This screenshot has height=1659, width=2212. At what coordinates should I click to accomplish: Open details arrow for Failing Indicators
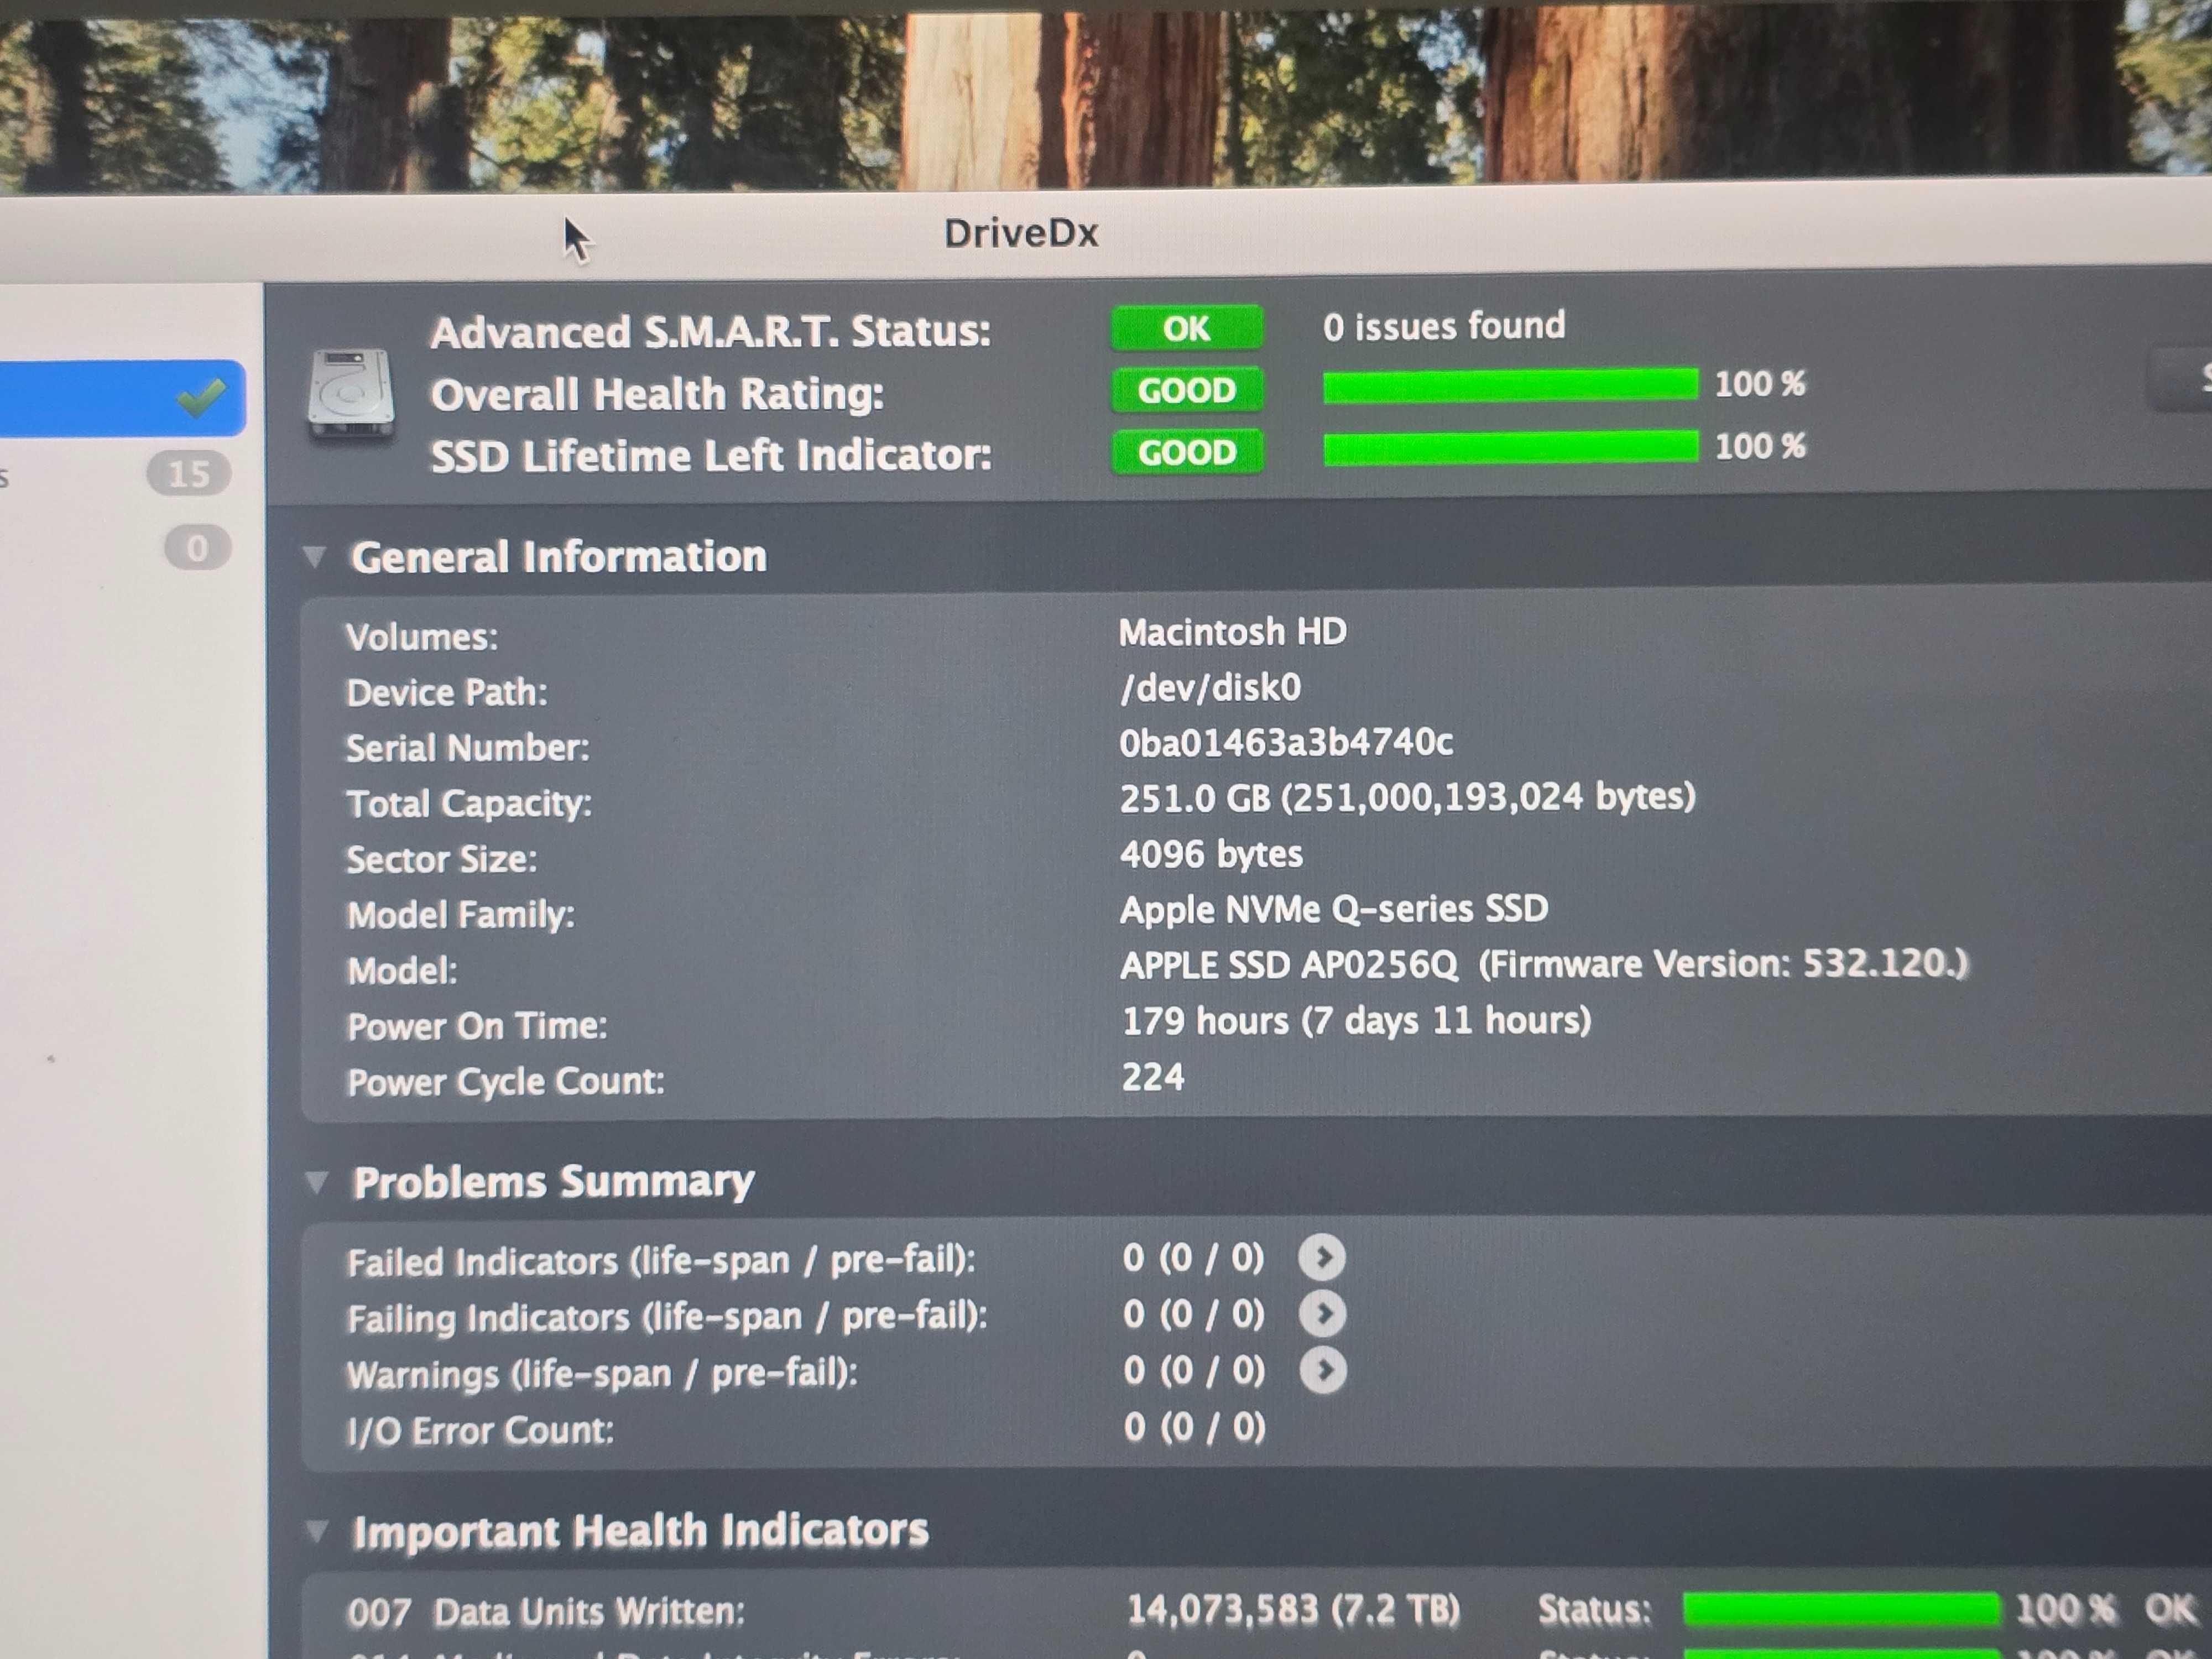coord(1322,1314)
